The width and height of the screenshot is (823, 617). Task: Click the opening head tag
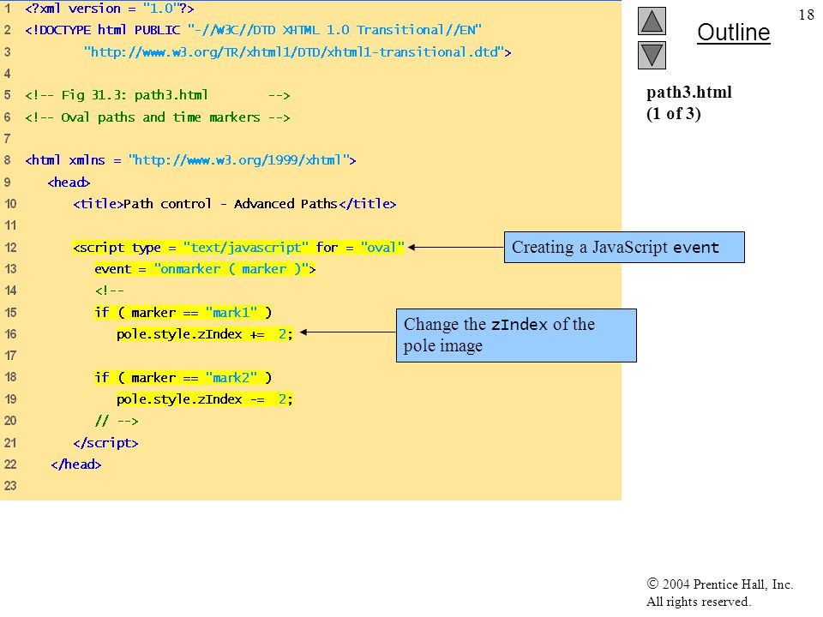tap(69, 182)
